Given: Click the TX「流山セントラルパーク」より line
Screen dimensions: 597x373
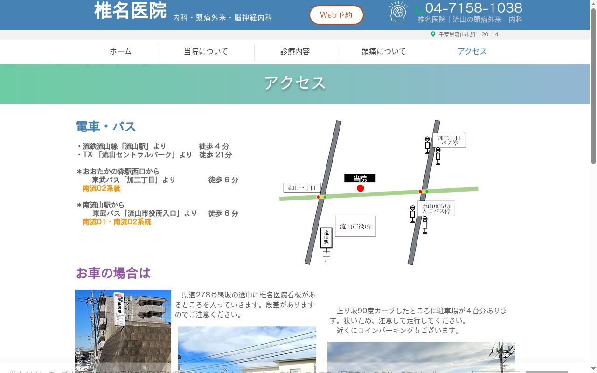Looking at the screenshot, I should point(154,155).
